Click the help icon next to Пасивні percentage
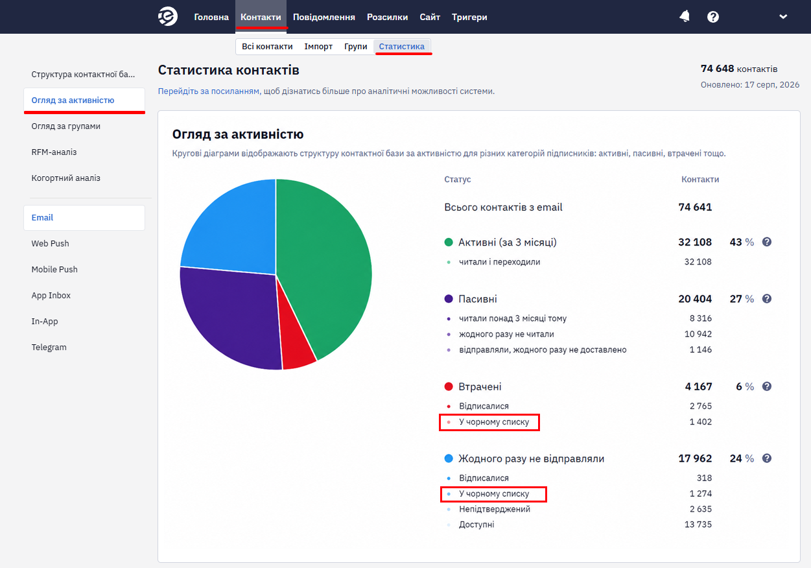This screenshot has height=568, width=811. [767, 299]
